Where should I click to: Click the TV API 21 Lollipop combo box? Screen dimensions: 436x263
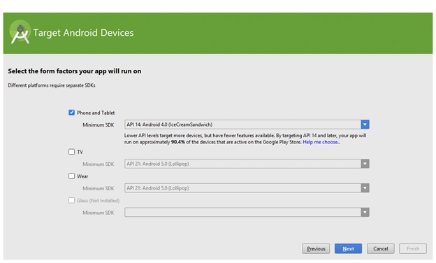247,164
